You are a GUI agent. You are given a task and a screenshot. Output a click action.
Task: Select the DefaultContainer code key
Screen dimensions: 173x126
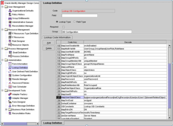click(72, 103)
